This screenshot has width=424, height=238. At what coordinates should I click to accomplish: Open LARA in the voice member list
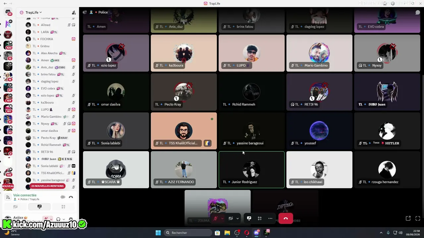51,32
